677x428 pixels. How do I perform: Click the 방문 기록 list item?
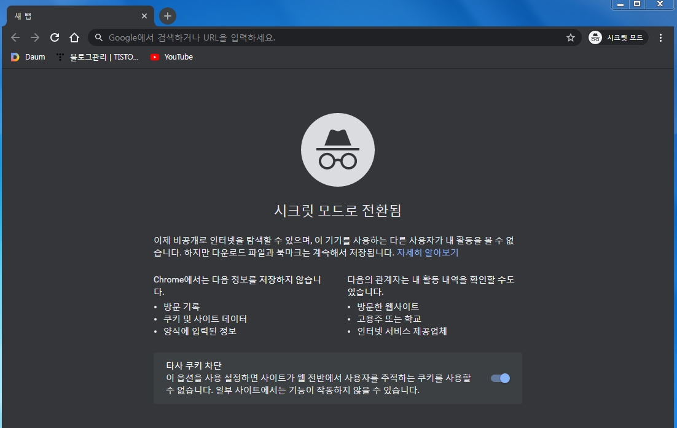click(182, 307)
